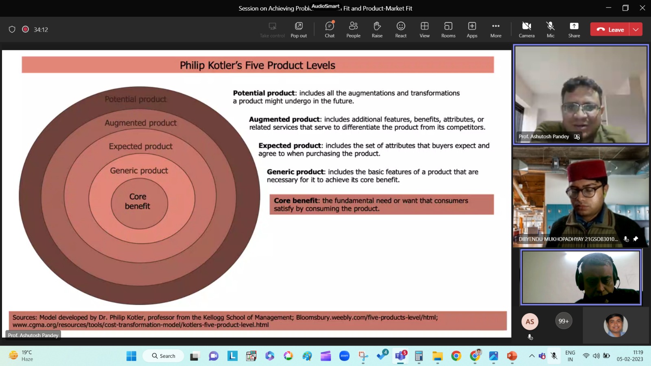Open Windows taskbar Search box
Screen dimensions: 651x366
164,356
